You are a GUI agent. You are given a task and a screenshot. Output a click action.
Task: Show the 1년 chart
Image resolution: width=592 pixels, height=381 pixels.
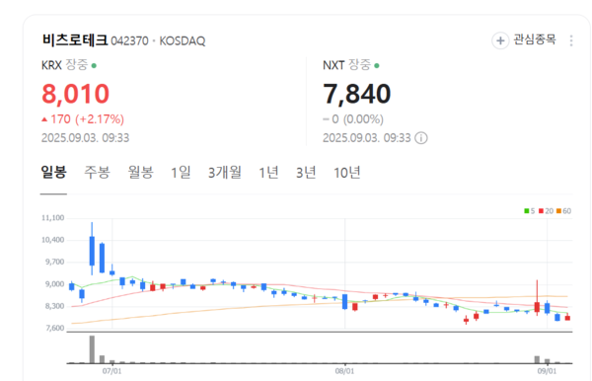[x=268, y=173]
